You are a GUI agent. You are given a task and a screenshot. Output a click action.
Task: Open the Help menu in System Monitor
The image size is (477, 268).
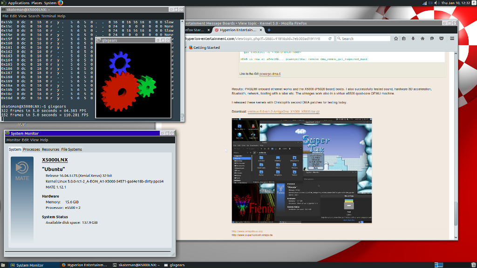44,140
